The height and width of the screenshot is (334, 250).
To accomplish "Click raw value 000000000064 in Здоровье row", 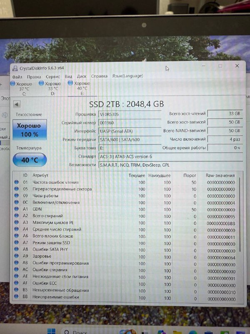I will [x=221, y=258].
